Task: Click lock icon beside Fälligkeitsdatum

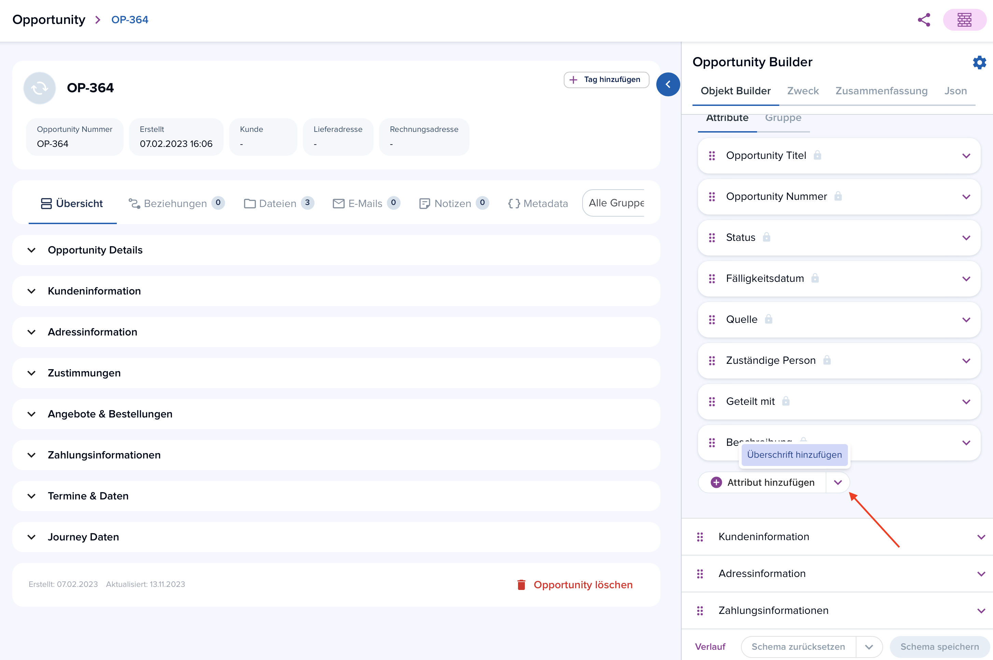Action: 815,278
